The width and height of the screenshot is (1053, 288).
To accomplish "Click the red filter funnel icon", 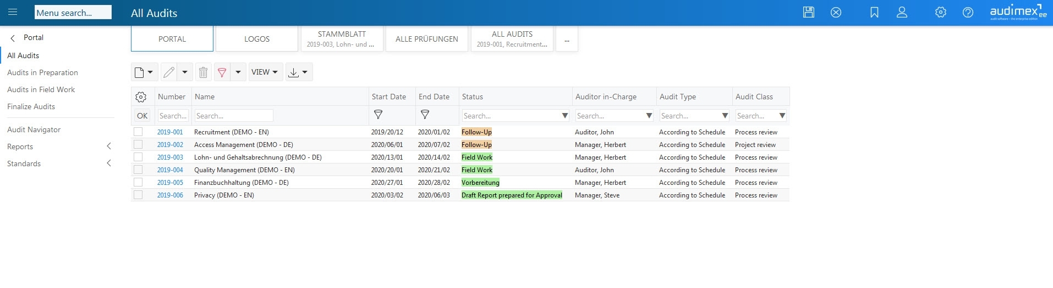I will 222,72.
